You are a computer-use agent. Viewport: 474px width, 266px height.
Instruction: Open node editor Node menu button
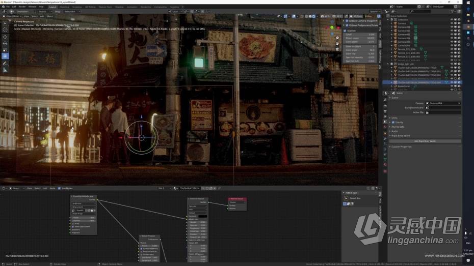click(52, 188)
